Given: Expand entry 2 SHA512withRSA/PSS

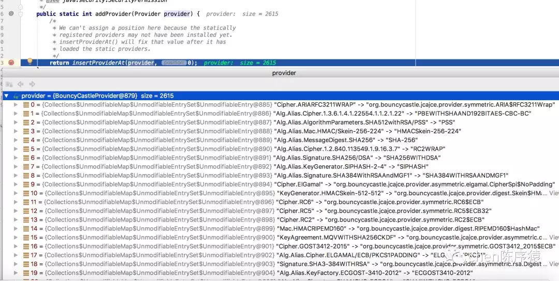Looking at the screenshot, I should pyautogui.click(x=16, y=122).
